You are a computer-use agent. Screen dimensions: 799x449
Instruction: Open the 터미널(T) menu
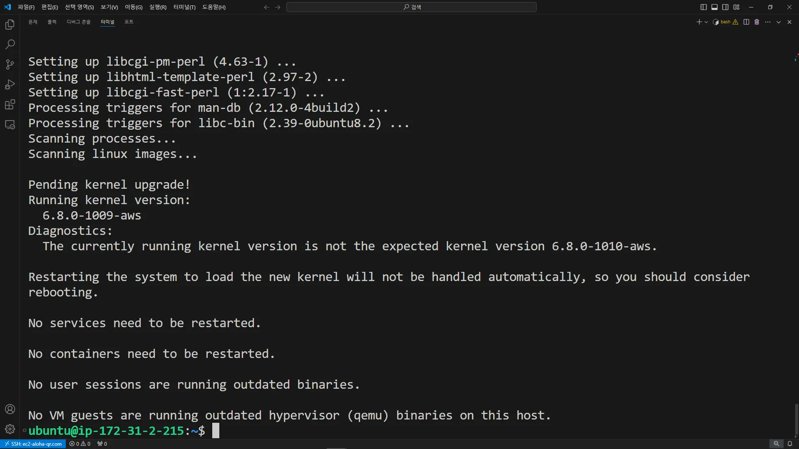point(184,7)
